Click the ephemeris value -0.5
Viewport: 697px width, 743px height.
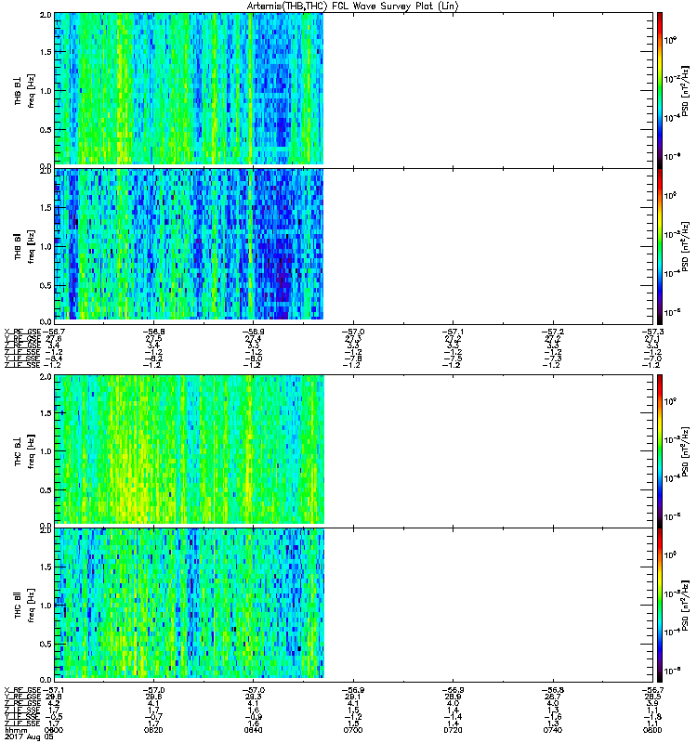coord(54,717)
